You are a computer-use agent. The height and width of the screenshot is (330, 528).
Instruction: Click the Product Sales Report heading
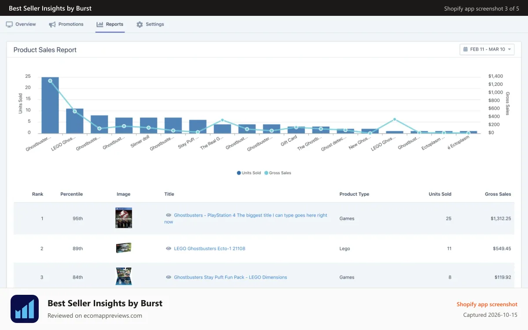[45, 50]
